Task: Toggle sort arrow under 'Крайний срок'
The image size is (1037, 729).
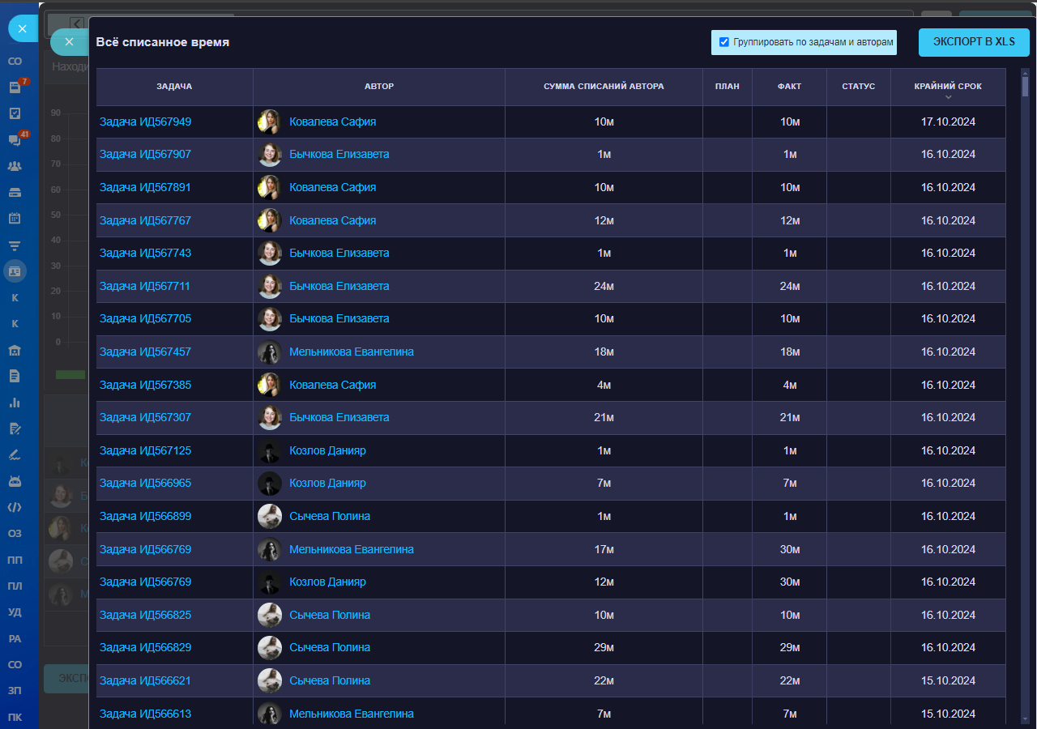Action: tap(948, 97)
